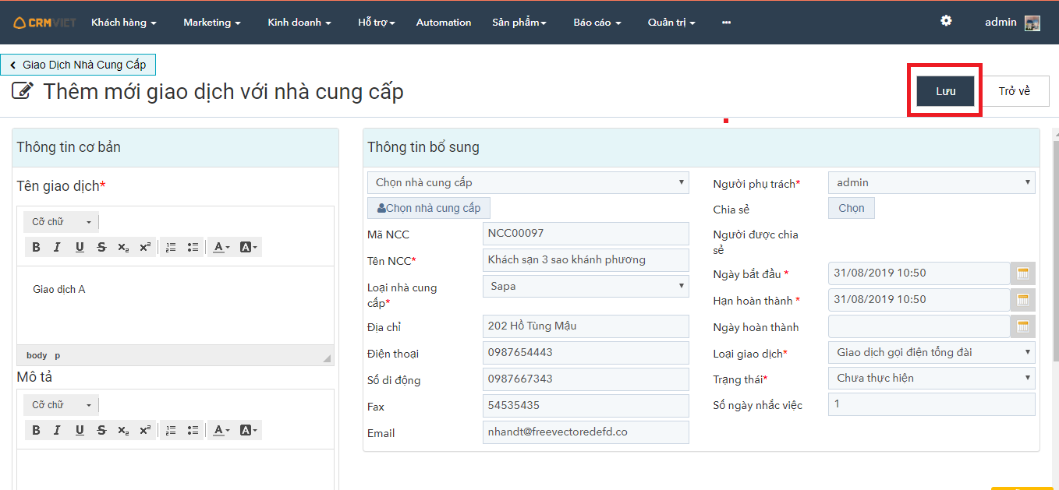Go to Automation

(444, 23)
